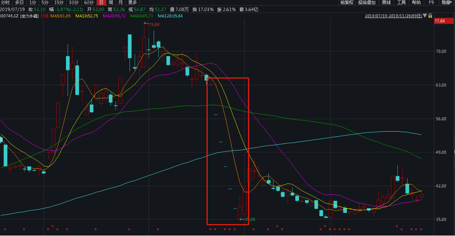Image resolution: width=455 pixels, height=236 pixels.
Task: Switch to the 分时 intraday tab
Action: click(x=5, y=3)
